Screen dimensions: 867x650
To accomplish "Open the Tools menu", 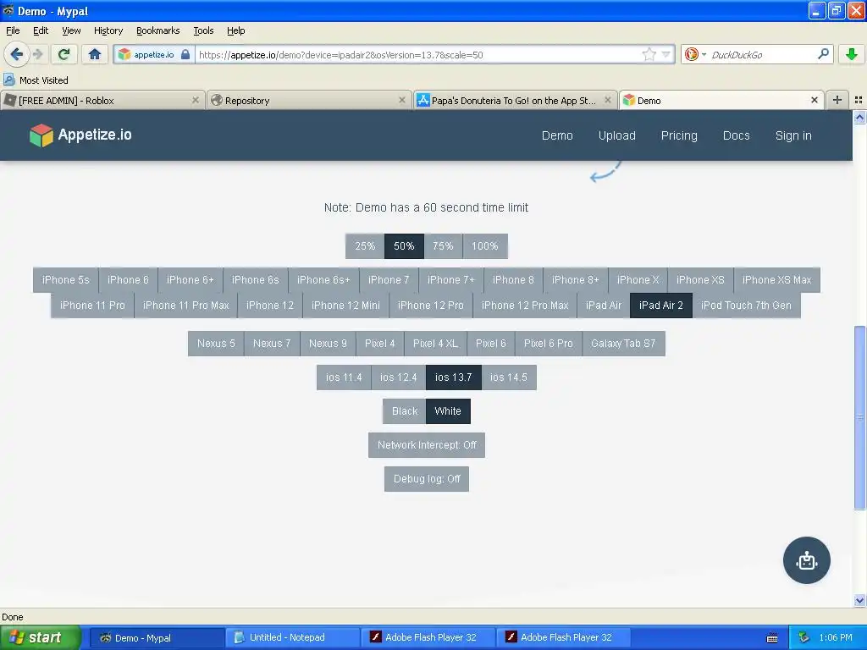I will [203, 30].
